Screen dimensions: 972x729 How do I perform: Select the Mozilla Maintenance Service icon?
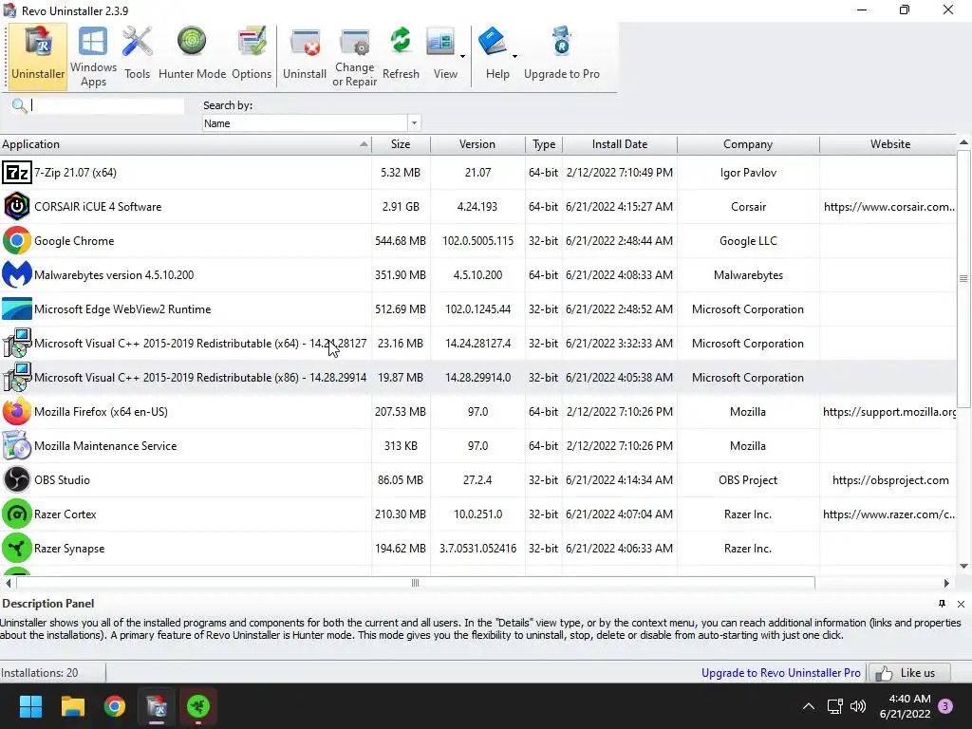[17, 445]
